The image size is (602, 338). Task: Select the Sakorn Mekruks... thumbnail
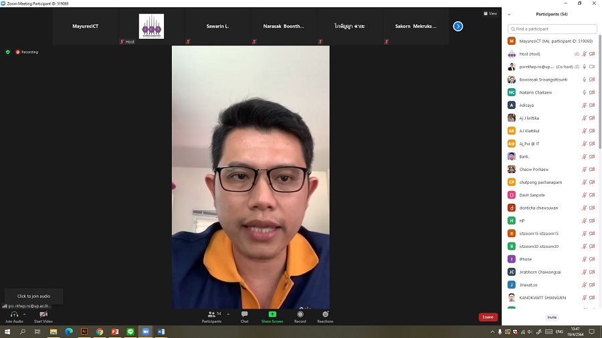416,26
